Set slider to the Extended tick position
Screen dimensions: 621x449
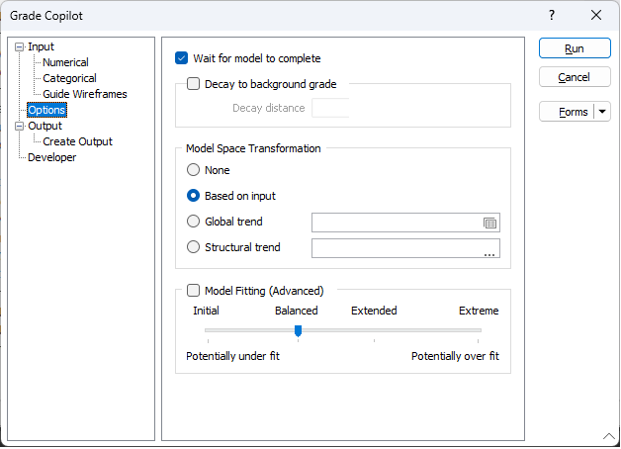pyautogui.click(x=374, y=330)
